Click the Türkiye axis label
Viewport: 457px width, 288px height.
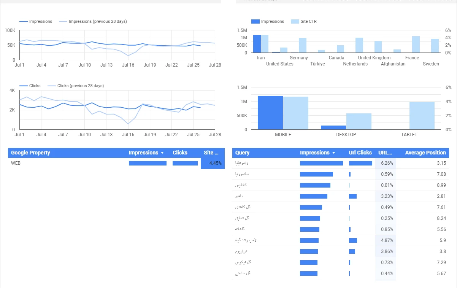(317, 64)
